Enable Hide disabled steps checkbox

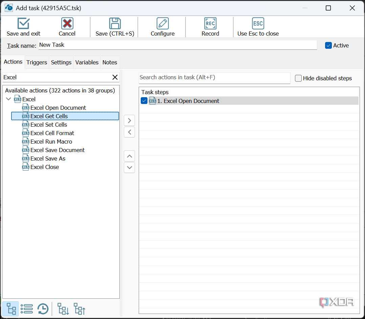coord(298,78)
